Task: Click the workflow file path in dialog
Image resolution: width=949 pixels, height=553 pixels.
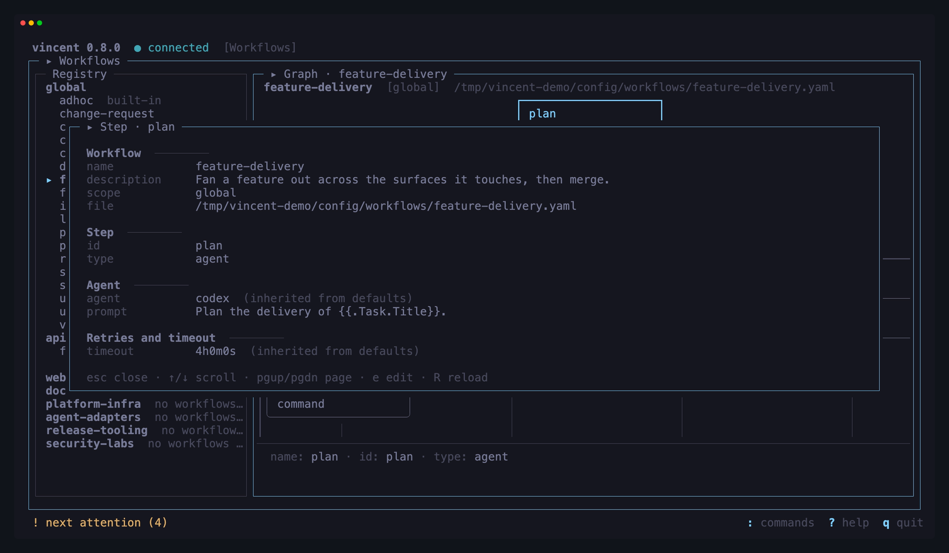Action: [x=386, y=206]
